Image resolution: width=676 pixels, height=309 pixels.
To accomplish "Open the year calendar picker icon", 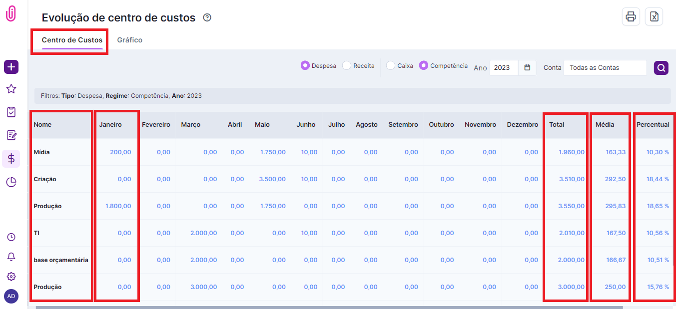I will click(x=527, y=68).
